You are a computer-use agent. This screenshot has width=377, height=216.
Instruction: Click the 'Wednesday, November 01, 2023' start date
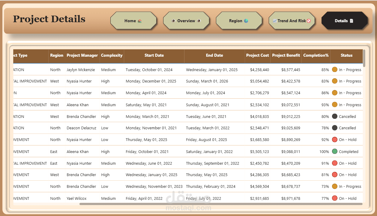[x=154, y=186]
